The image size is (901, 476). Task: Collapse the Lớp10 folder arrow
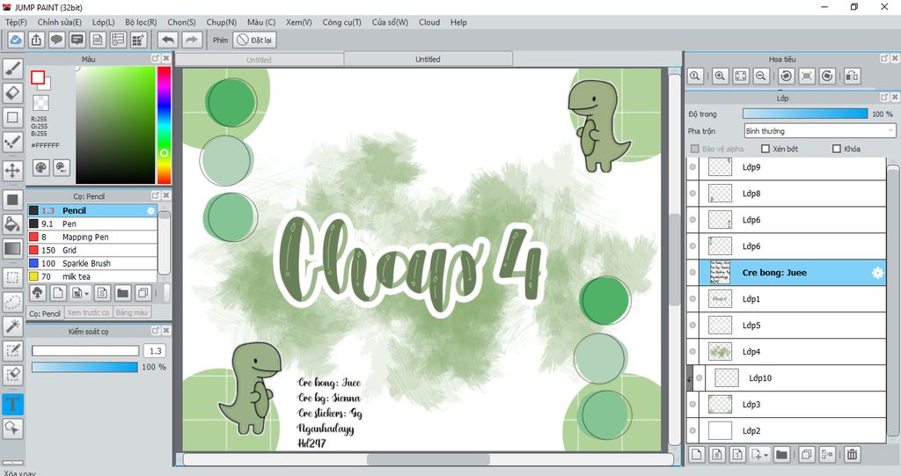(x=690, y=378)
